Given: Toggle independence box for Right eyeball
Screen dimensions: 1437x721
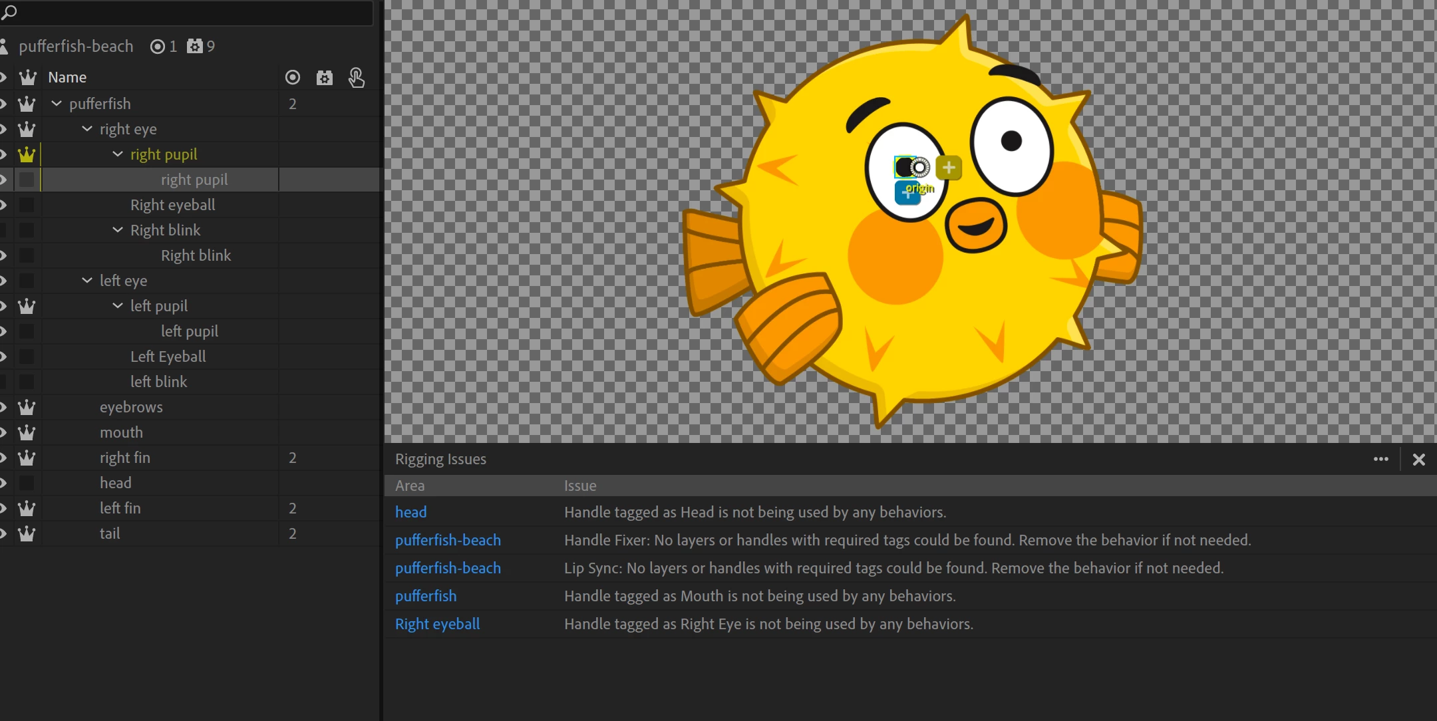Looking at the screenshot, I should click(x=27, y=205).
